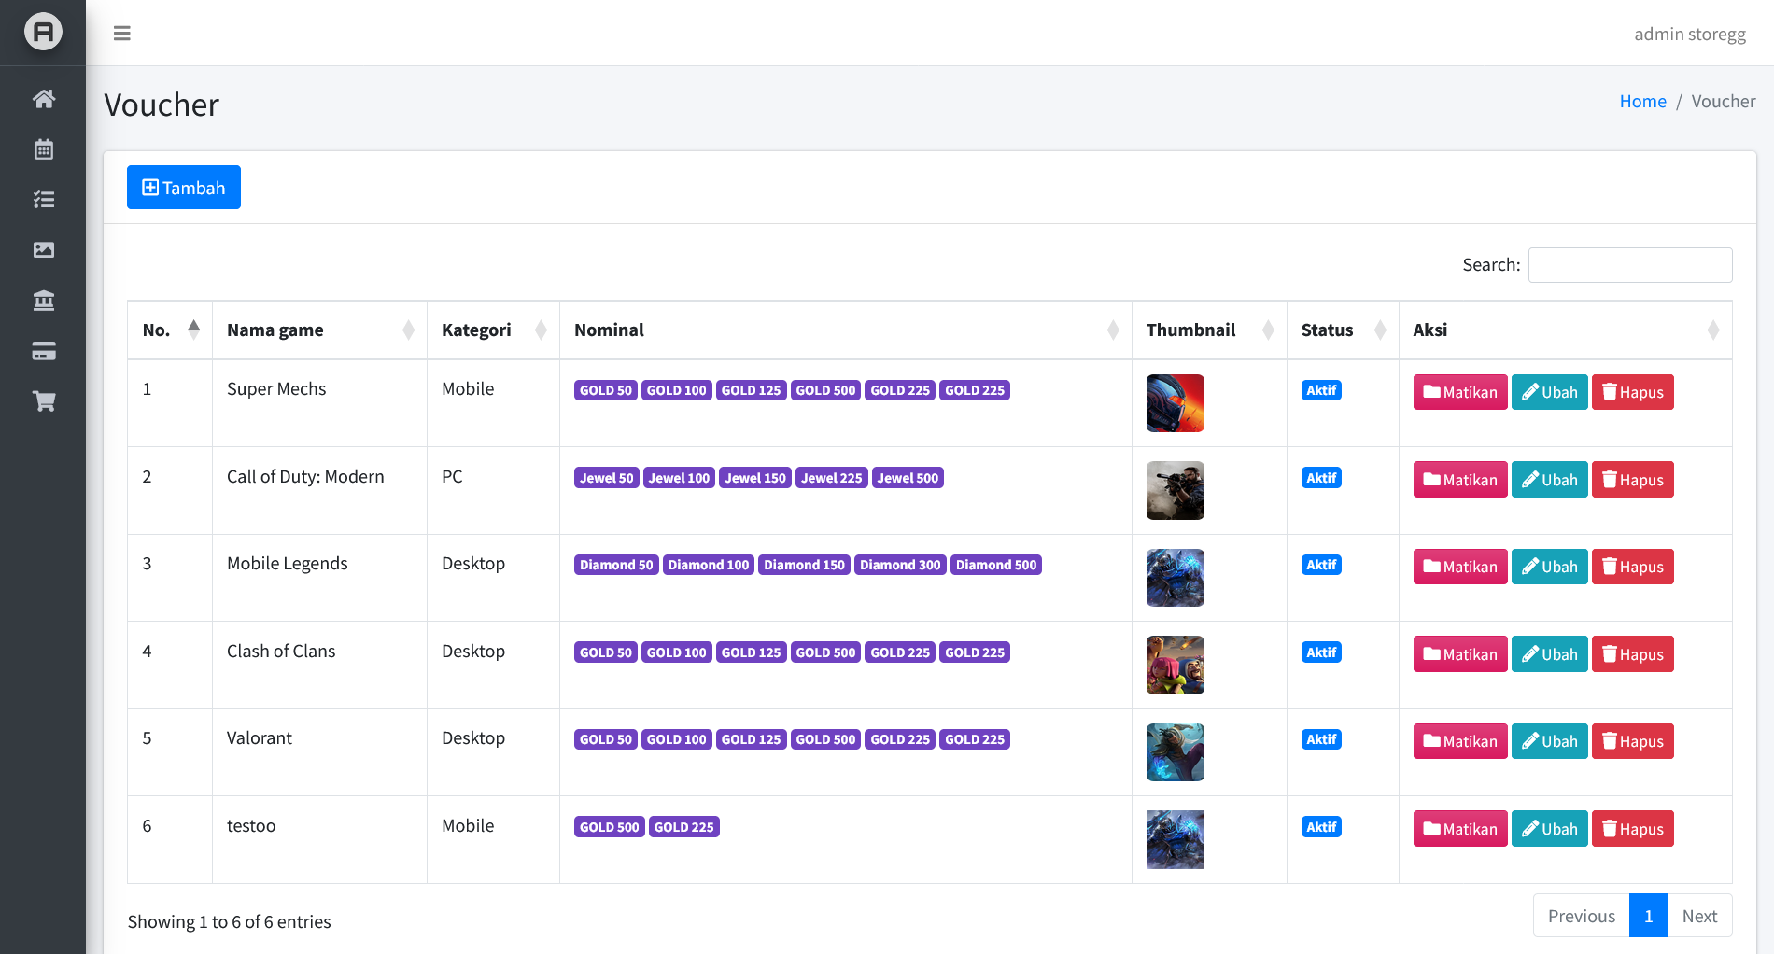Click the Tambah add voucher button
This screenshot has width=1774, height=954.
184,188
